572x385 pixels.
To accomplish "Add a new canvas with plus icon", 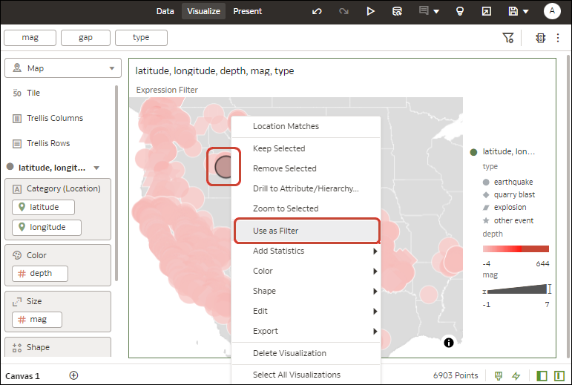I will (73, 375).
